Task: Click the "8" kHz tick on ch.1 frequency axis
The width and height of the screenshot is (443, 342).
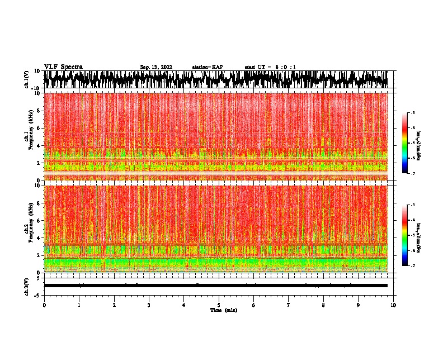Action: coord(39,111)
